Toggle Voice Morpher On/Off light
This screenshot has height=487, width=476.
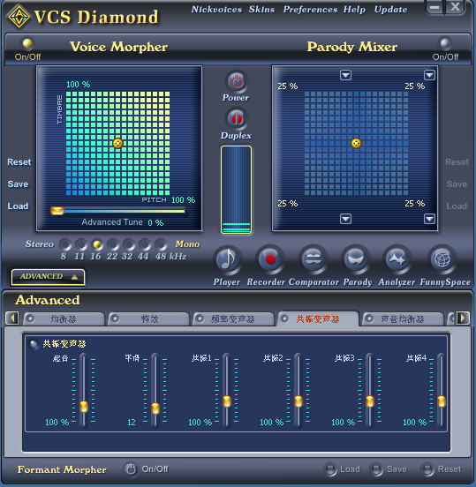click(27, 43)
